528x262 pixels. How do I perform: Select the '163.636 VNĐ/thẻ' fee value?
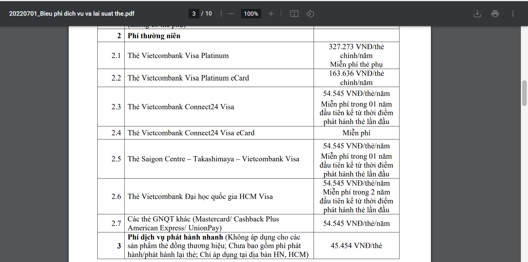click(356, 73)
